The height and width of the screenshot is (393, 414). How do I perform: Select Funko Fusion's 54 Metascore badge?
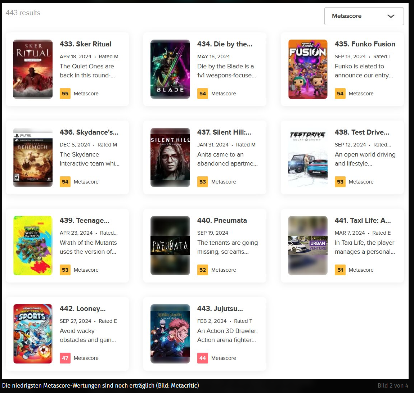(x=340, y=94)
